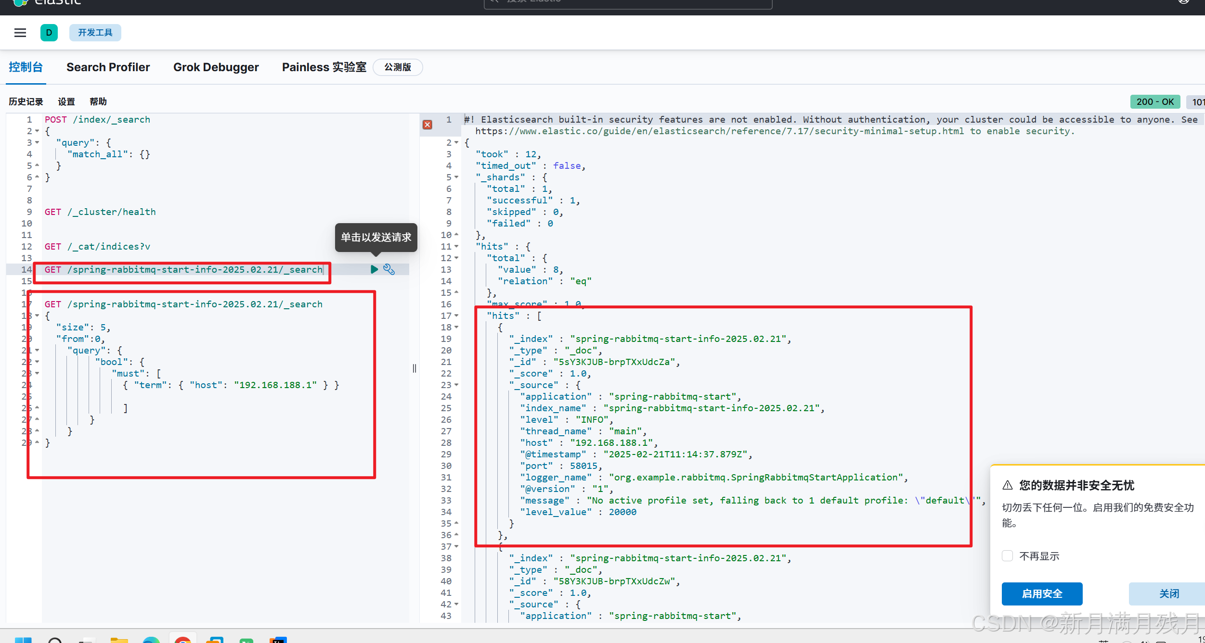The height and width of the screenshot is (643, 1205).
Task: Collapse the hits array at response line 17
Action: pos(456,316)
